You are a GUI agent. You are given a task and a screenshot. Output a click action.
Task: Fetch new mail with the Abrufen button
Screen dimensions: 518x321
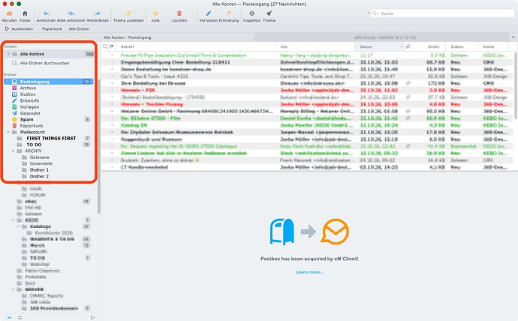tap(9, 16)
